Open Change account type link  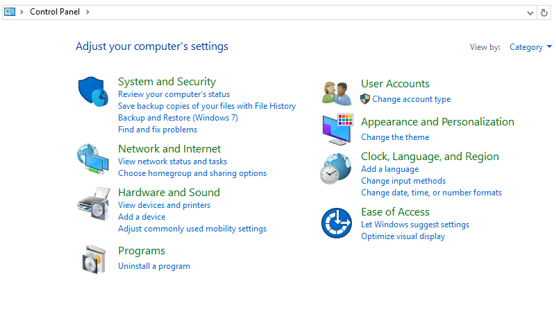pos(411,99)
